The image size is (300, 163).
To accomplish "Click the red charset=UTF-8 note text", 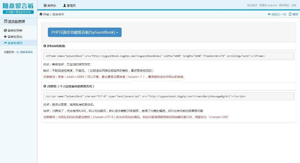I will click(x=136, y=117).
